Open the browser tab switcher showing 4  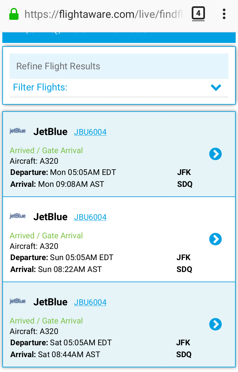tap(198, 14)
